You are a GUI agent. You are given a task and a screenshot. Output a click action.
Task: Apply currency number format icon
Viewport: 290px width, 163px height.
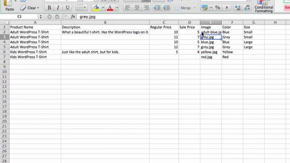(x=204, y=8)
